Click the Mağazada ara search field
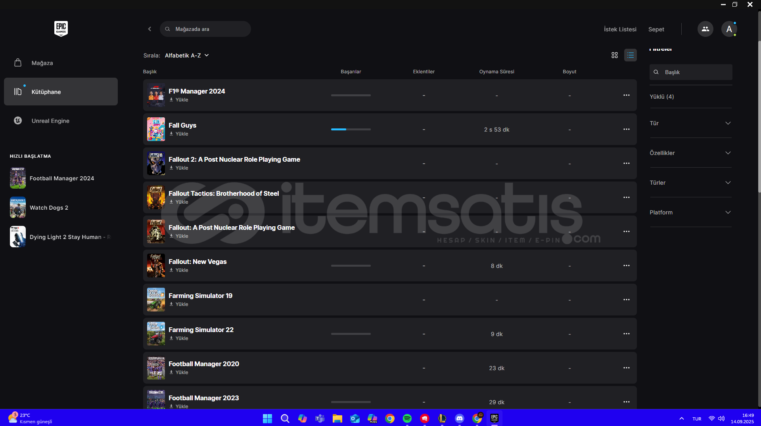This screenshot has width=761, height=426. pyautogui.click(x=205, y=29)
